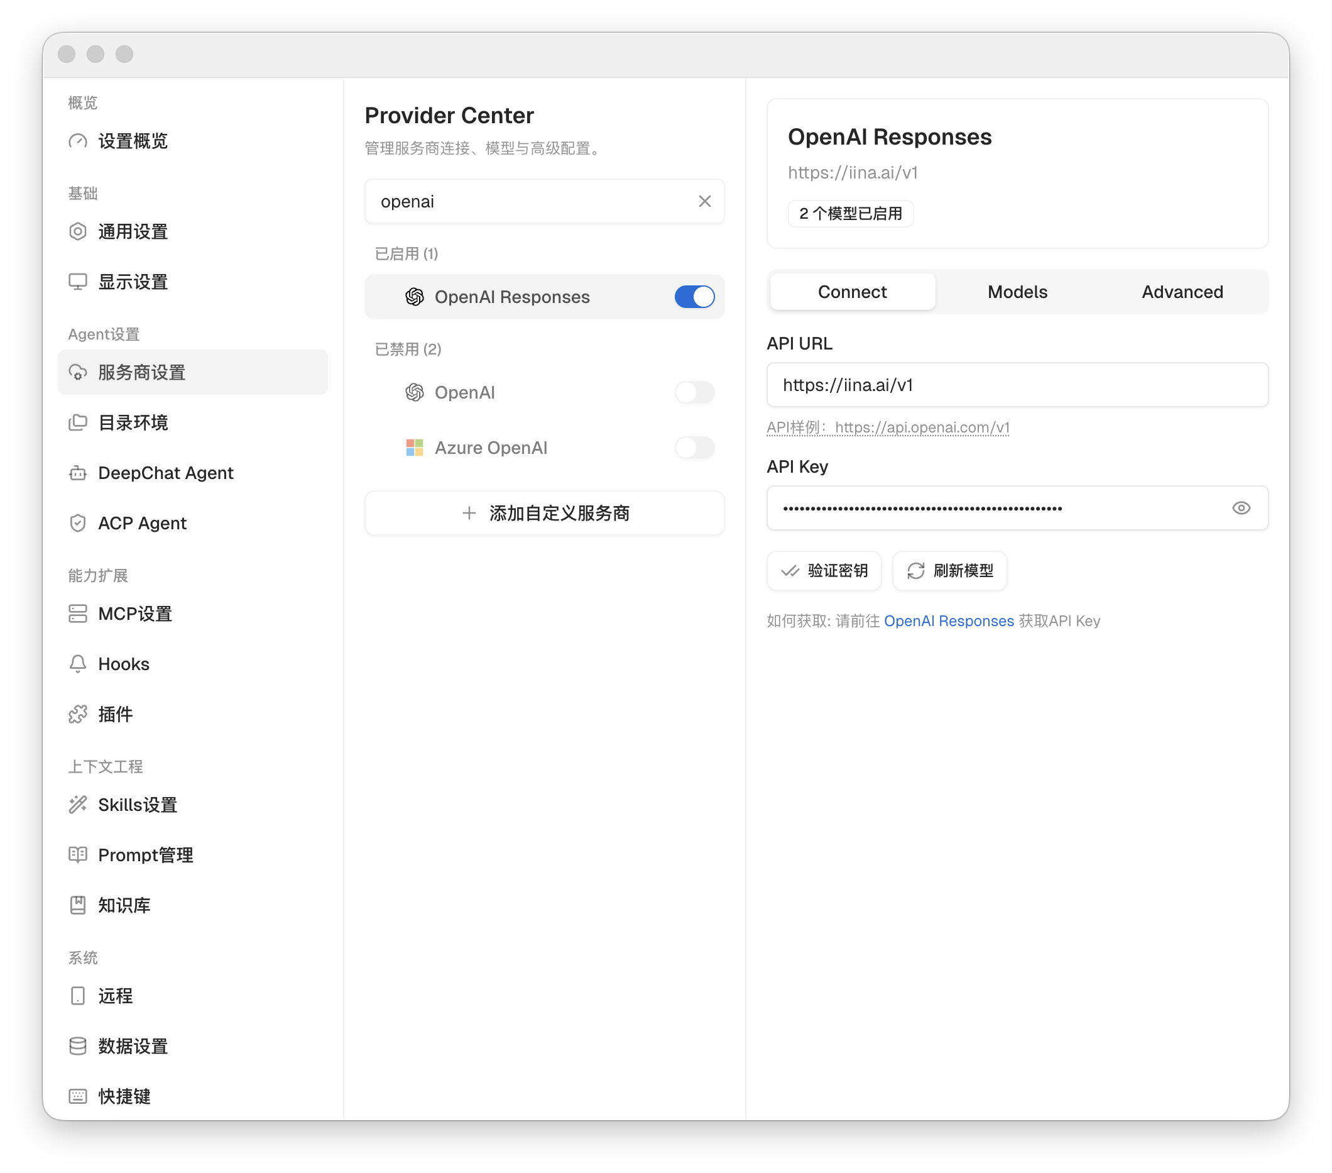
Task: Disable the OpenAI Responses provider toggle
Action: click(695, 297)
